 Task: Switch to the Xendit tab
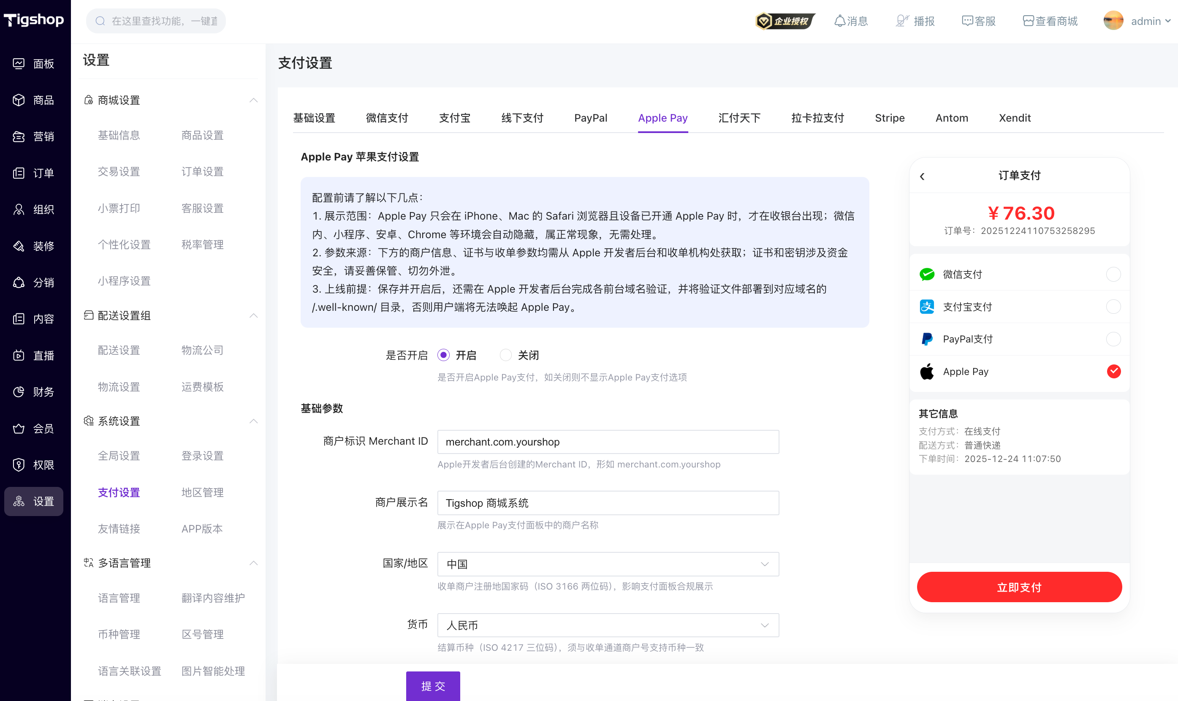[1015, 118]
